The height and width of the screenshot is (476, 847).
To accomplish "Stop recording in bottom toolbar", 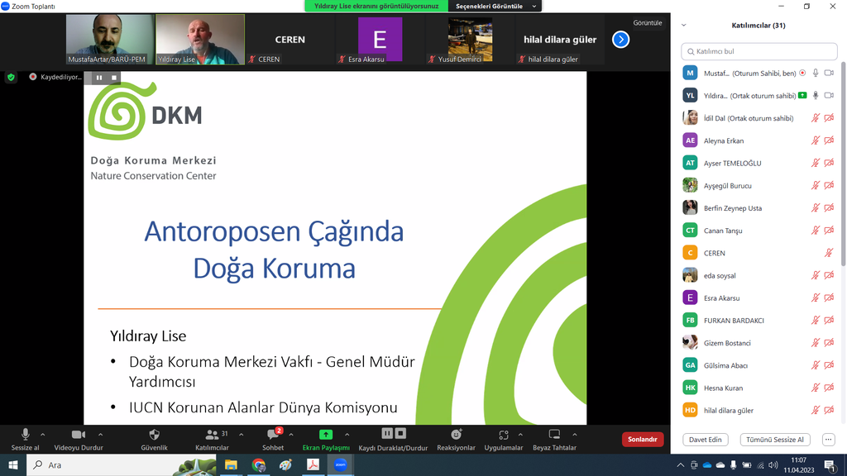I will point(400,433).
